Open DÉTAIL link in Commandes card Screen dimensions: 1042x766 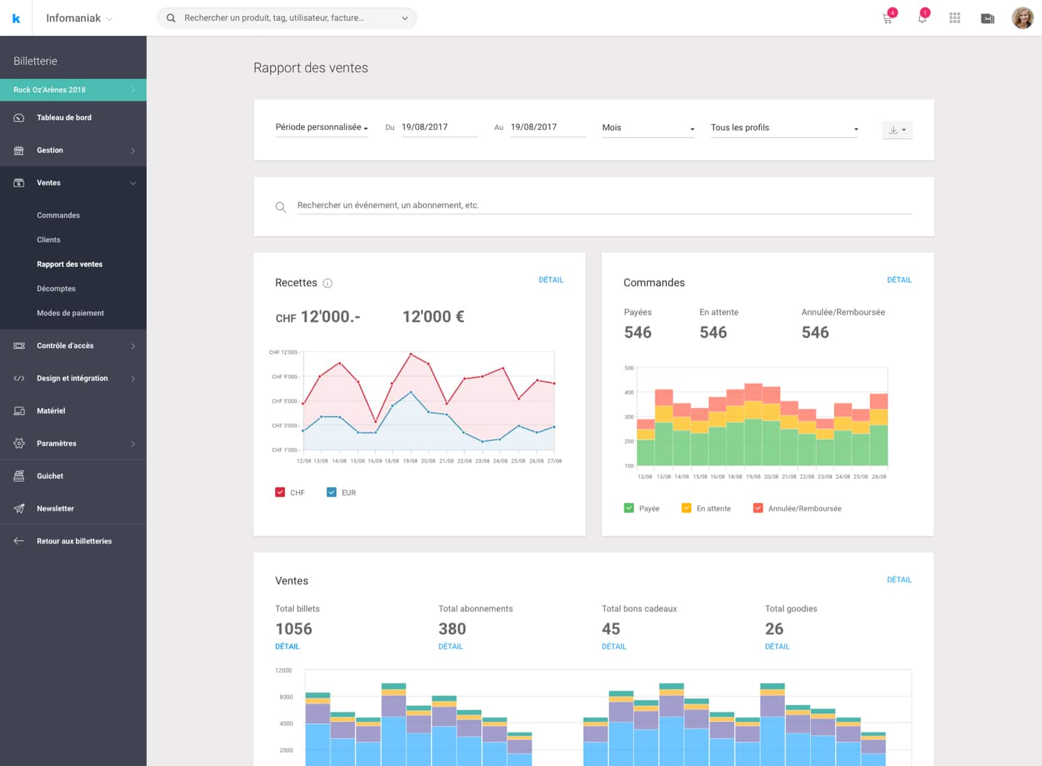pyautogui.click(x=899, y=280)
